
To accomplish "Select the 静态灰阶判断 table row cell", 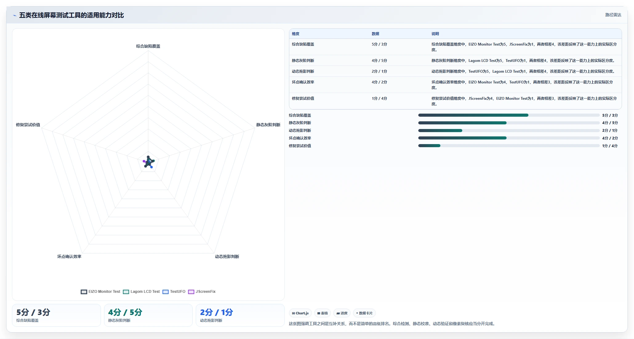I will (303, 61).
